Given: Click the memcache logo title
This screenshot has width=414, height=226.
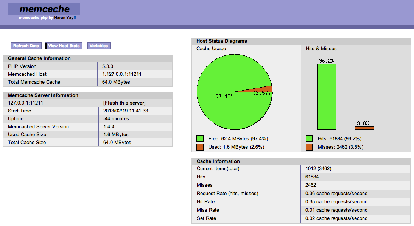Looking at the screenshot, I should (x=44, y=9).
